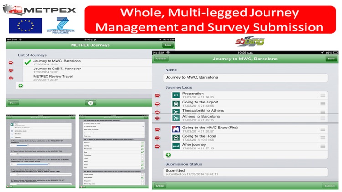The height and width of the screenshot is (192, 342).
Task: Click the 'post' icon of After journey
Action: pos(176,146)
